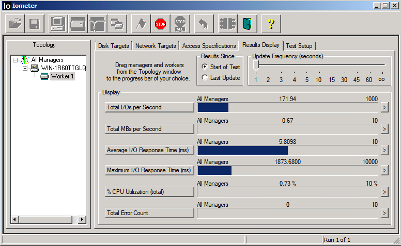Click the Maximum I/O Response Time progress bar
The width and height of the screenshot is (401, 246).
pyautogui.click(x=287, y=171)
